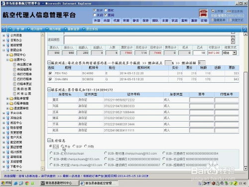The width and height of the screenshot is (249, 187).
Task: Click down arrow of 退回原因 text area
Action: click(233, 42)
